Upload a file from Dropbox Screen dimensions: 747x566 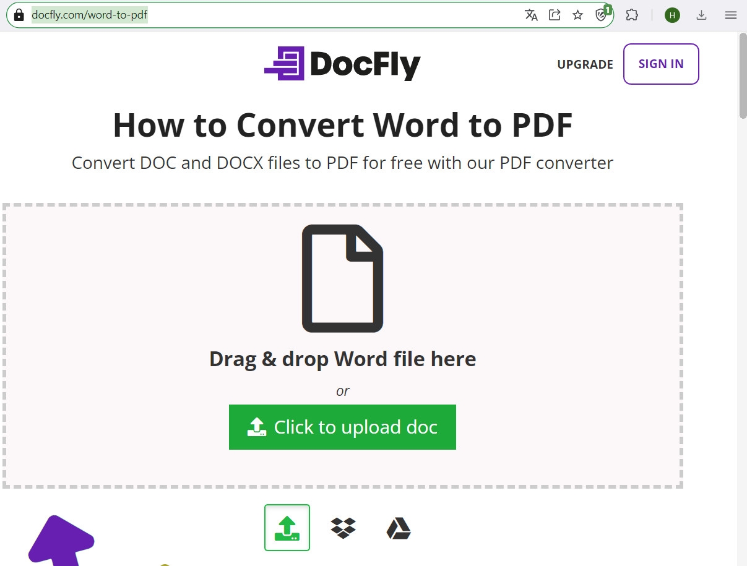pos(343,528)
